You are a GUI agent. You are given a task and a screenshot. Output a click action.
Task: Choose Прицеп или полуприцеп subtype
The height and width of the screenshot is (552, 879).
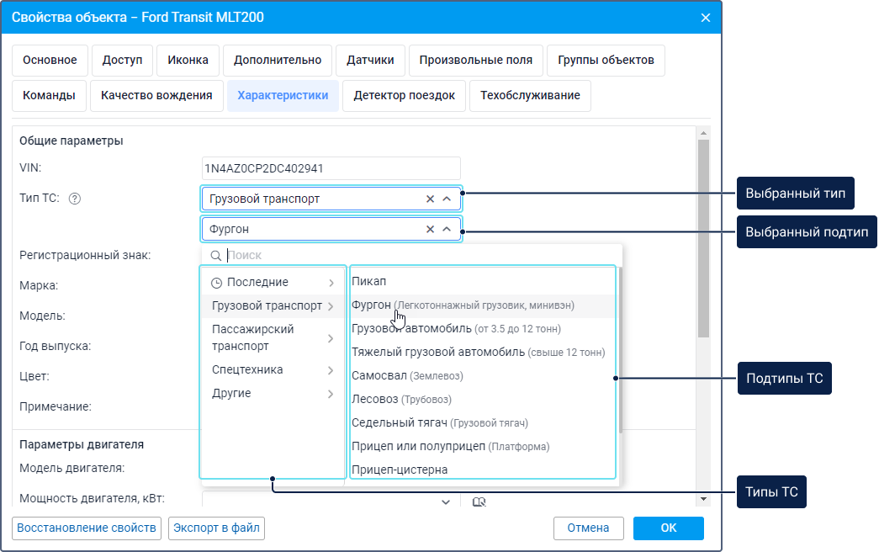click(x=482, y=447)
